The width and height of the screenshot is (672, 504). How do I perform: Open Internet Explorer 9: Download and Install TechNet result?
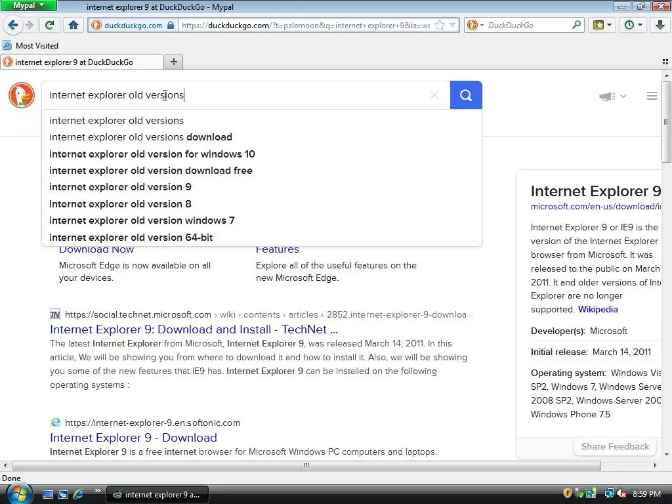[194, 329]
